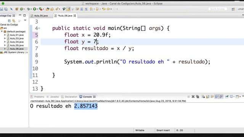Toggle Show Console on Standard Error change
Viewport: 244px width, 137px height.
click(221, 97)
